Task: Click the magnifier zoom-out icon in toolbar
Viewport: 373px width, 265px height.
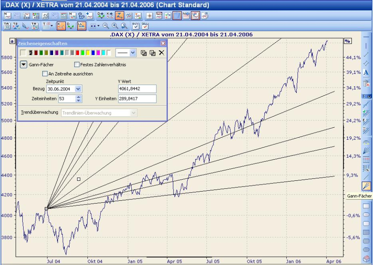Action: tap(106, 26)
